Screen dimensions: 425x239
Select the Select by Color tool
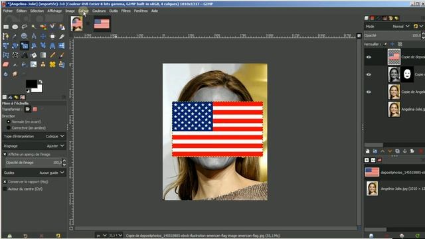pyautogui.click(x=43, y=27)
